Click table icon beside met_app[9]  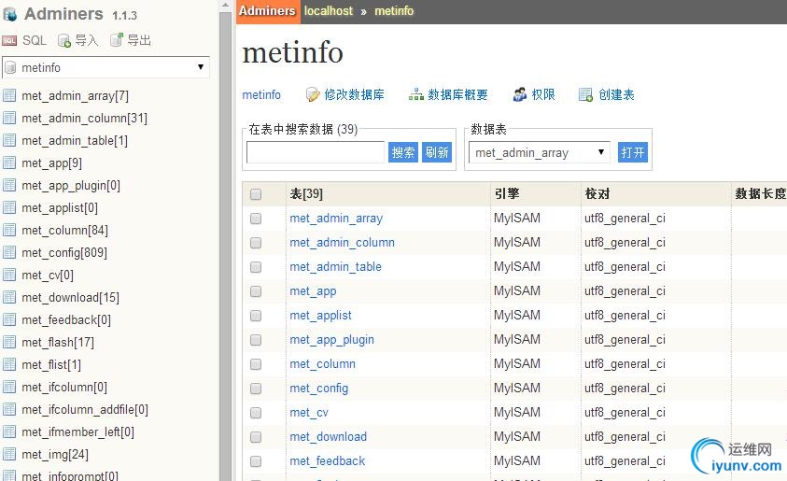[9, 163]
